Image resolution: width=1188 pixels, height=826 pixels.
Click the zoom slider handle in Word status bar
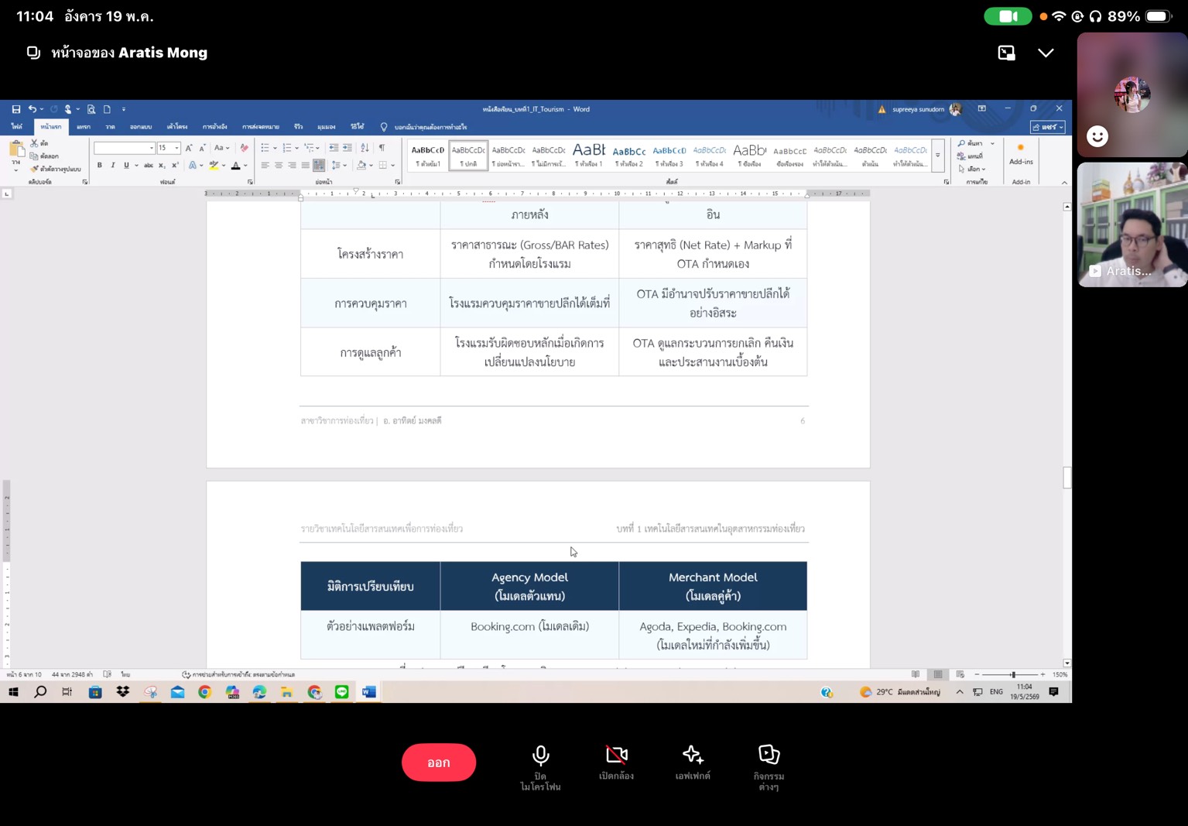1013,675
